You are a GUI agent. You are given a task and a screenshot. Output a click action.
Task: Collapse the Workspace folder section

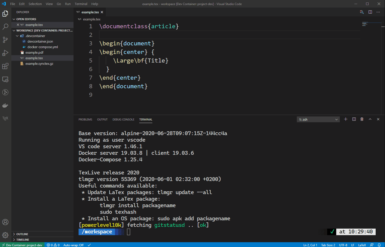[x=42, y=30]
